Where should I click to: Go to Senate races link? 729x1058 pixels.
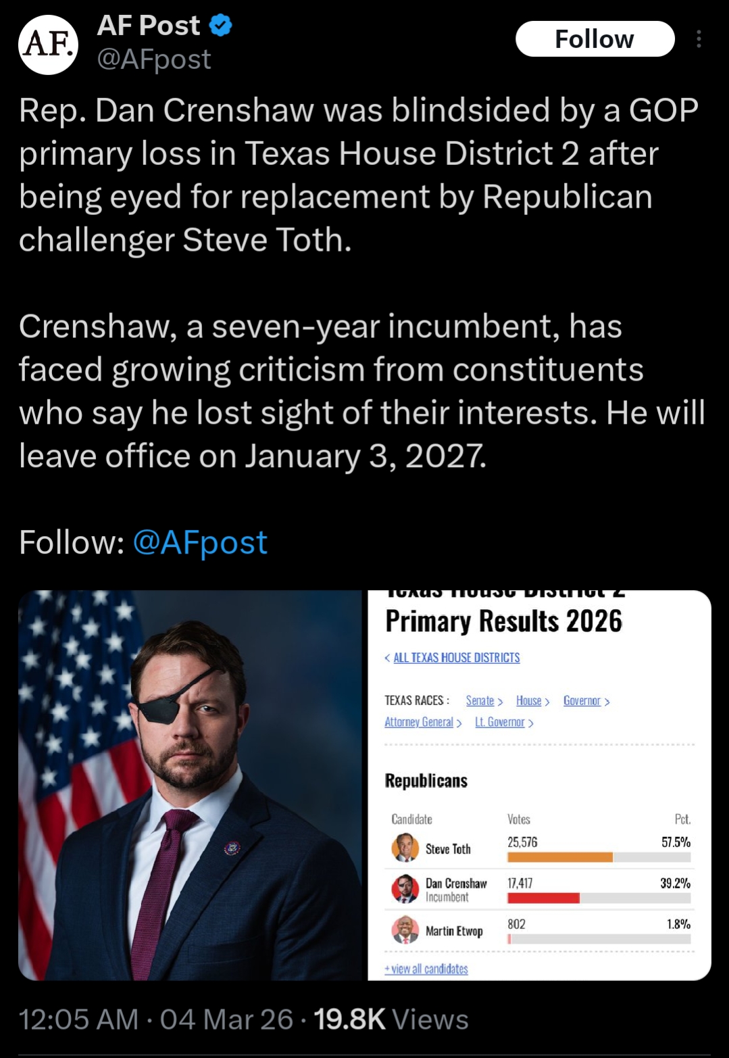[480, 701]
